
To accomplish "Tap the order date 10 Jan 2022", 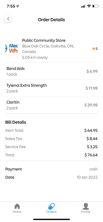I will (x=87, y=177).
